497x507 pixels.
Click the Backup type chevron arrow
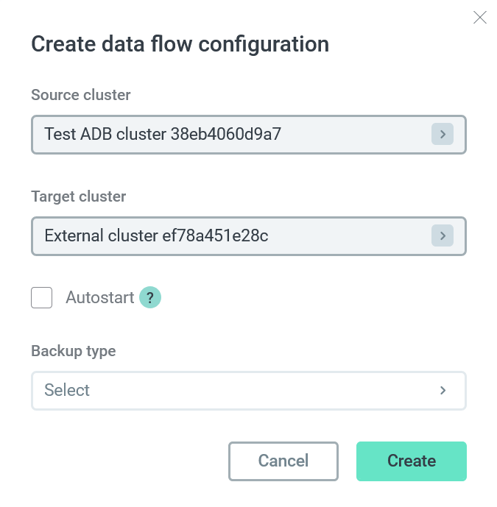tap(443, 390)
